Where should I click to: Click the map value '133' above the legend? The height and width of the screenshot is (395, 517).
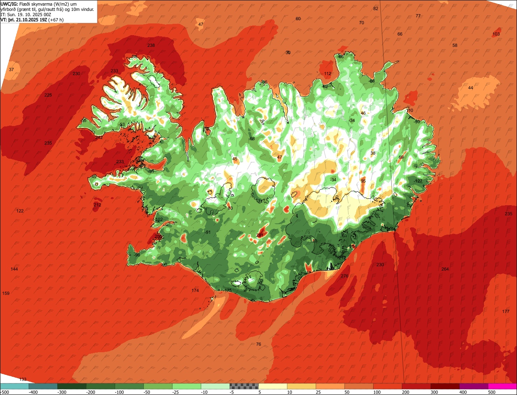pos(23,380)
